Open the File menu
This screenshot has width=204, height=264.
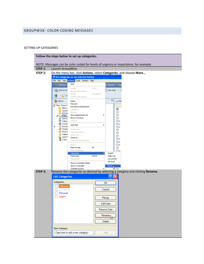(x=54, y=81)
